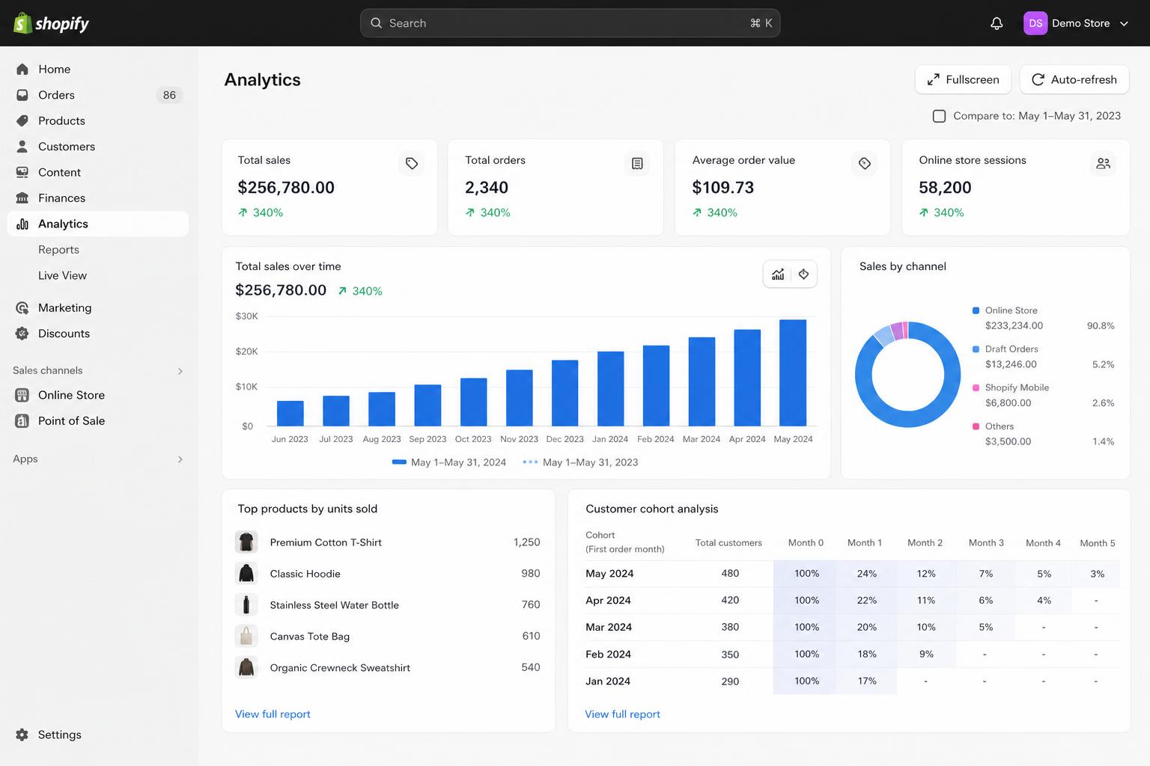The width and height of the screenshot is (1150, 766).
Task: Open Live View under Analytics
Action: [62, 275]
